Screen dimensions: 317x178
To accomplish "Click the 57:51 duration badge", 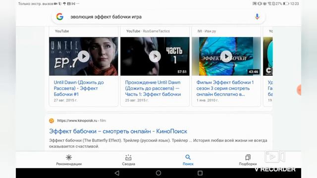I will click(x=182, y=72).
